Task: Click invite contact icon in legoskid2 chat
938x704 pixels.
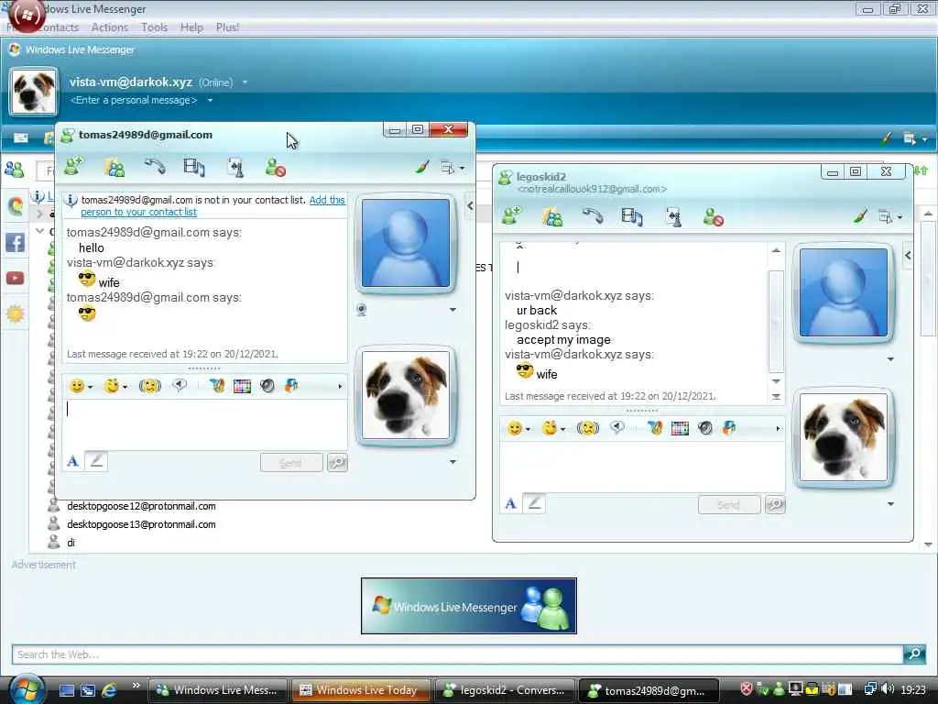Action: [512, 215]
